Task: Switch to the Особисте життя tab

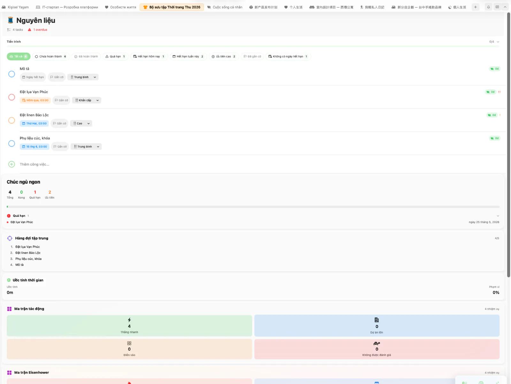Action: pos(120,7)
